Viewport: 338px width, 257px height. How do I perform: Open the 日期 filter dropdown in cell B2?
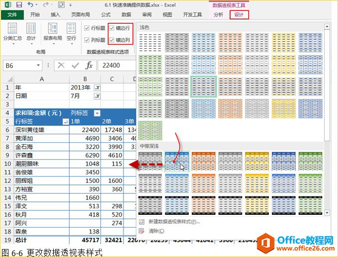pos(97,96)
